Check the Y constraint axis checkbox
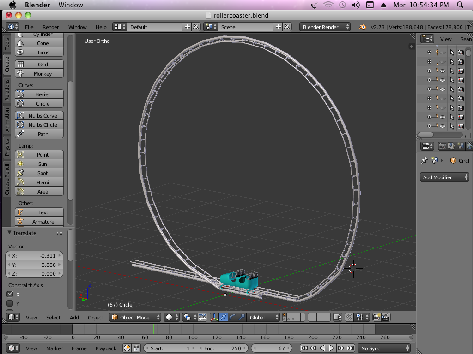The height and width of the screenshot is (354, 473). tap(10, 303)
